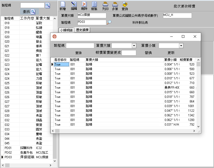Image resolution: width=214 pixels, height=168 pixels.
Task: Click the 查找 search button in the left panel
Action: click(x=29, y=12)
